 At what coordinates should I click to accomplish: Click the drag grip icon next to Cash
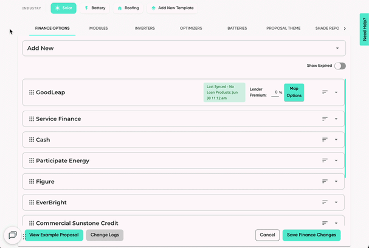[32, 140]
